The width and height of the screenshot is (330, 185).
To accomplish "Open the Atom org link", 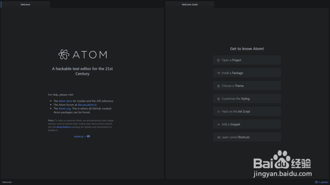I will tap(65, 108).
